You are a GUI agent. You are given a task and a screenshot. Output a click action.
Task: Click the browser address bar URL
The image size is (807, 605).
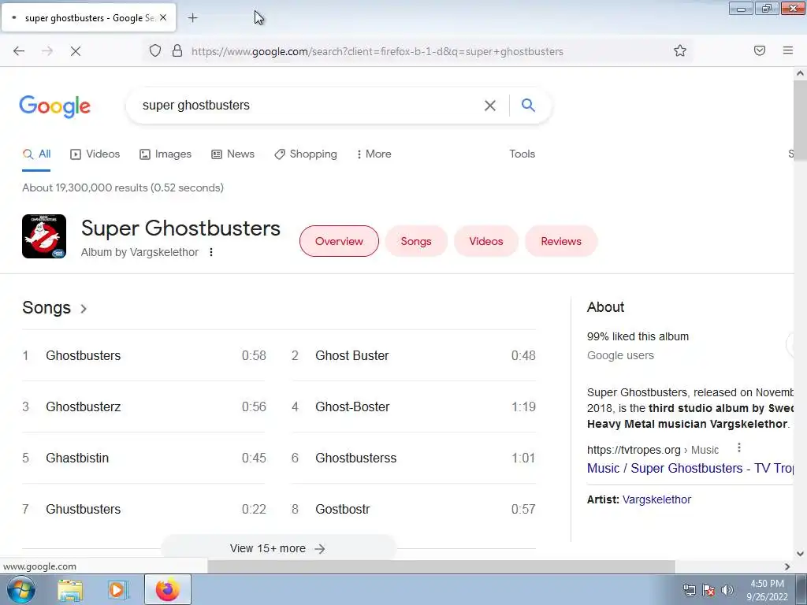tap(377, 51)
